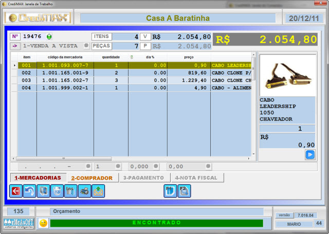
Task: Toggle the small square after quantity field
Action: coord(118,167)
